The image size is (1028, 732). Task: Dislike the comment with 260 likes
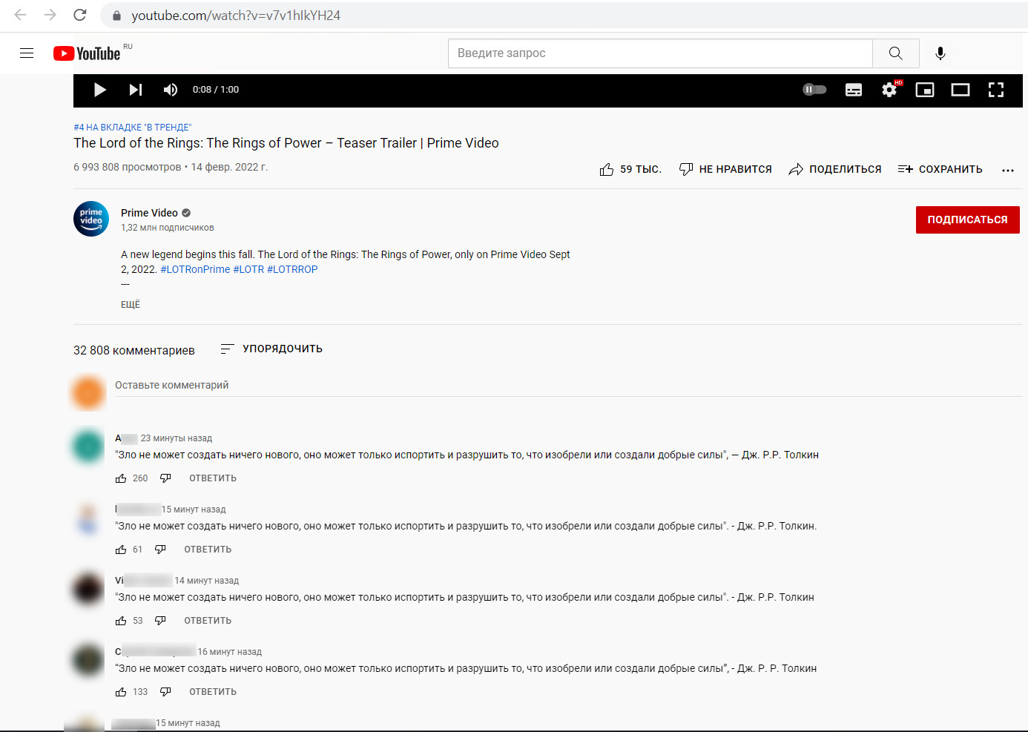(165, 478)
